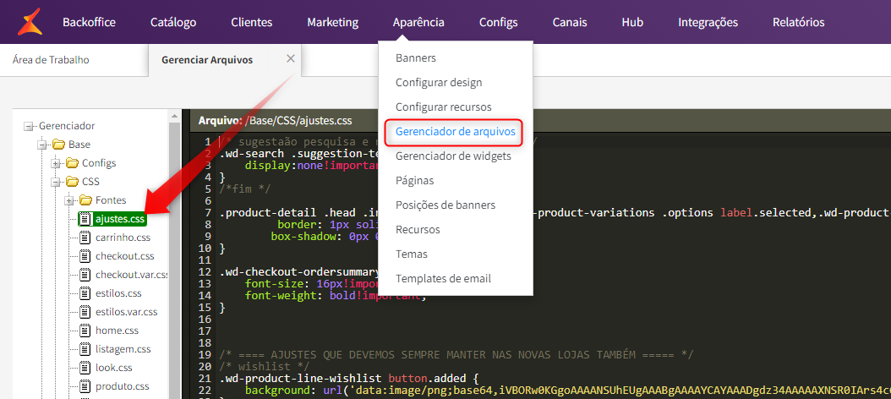Viewport: 891px width, 399px height.
Task: Click the file tree scroll-up arrow
Action: coord(174,115)
